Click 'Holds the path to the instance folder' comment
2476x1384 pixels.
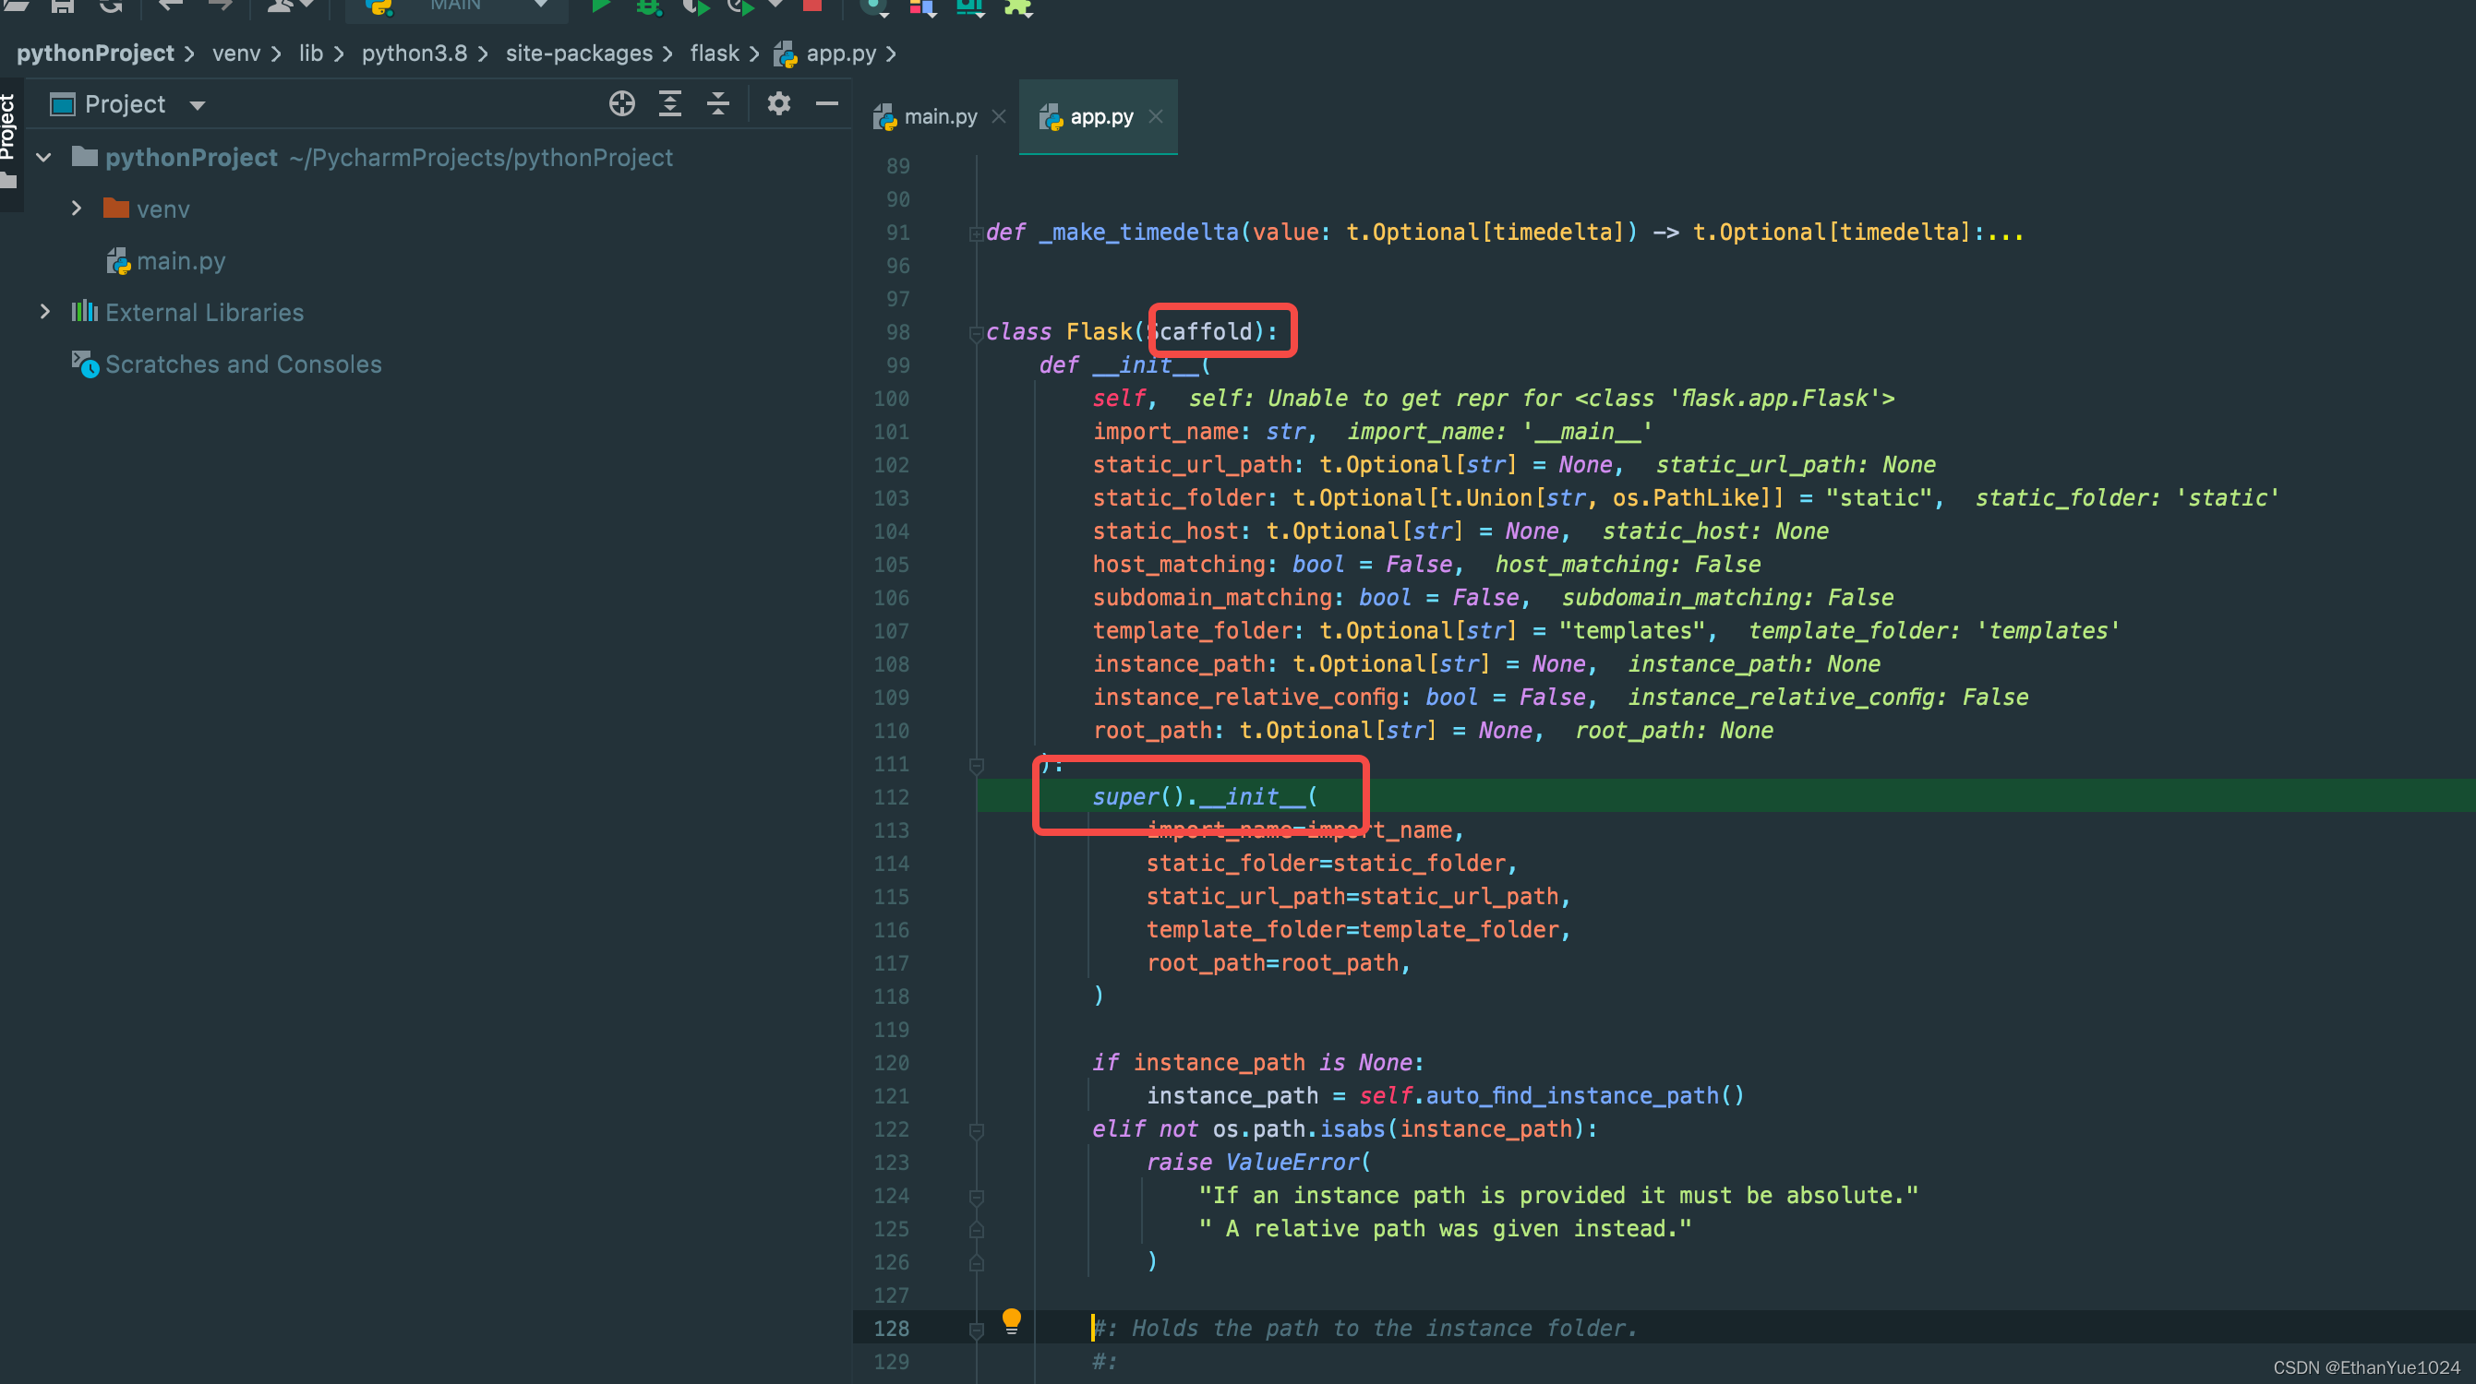1378,1329
